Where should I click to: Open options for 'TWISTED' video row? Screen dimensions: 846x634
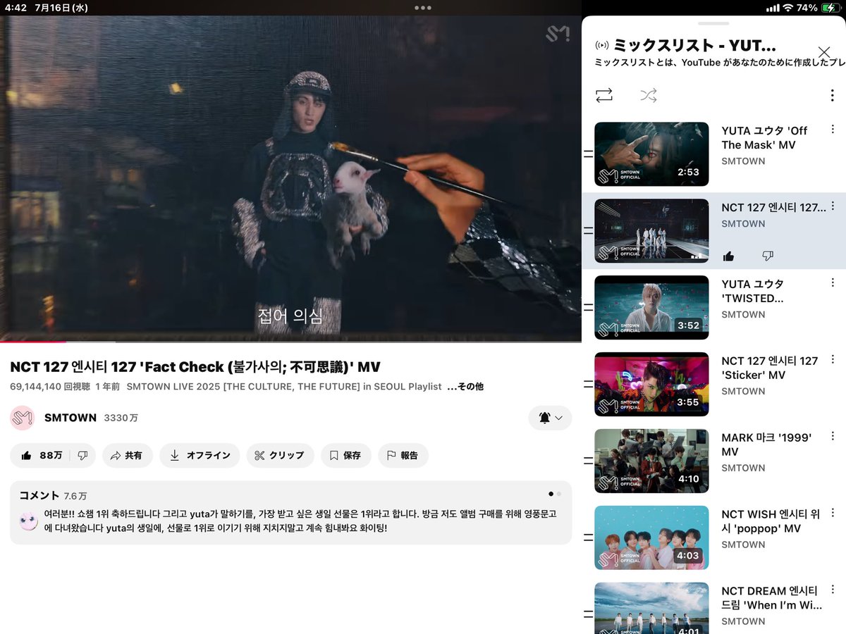(x=833, y=282)
